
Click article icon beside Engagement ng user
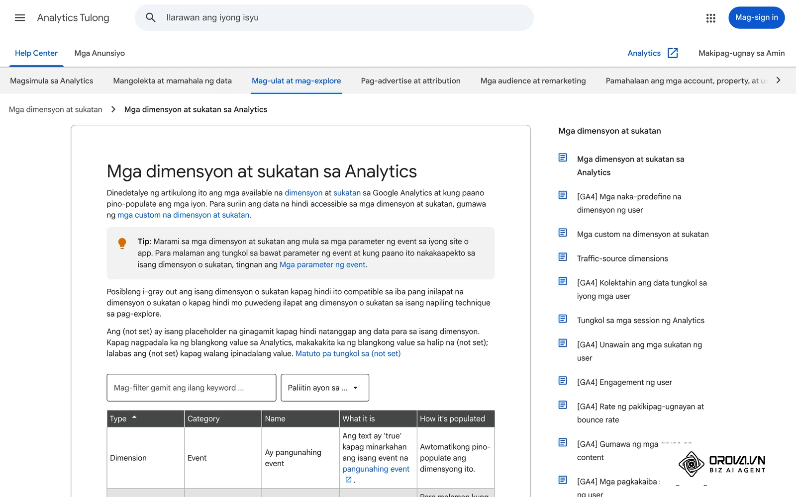tap(563, 381)
